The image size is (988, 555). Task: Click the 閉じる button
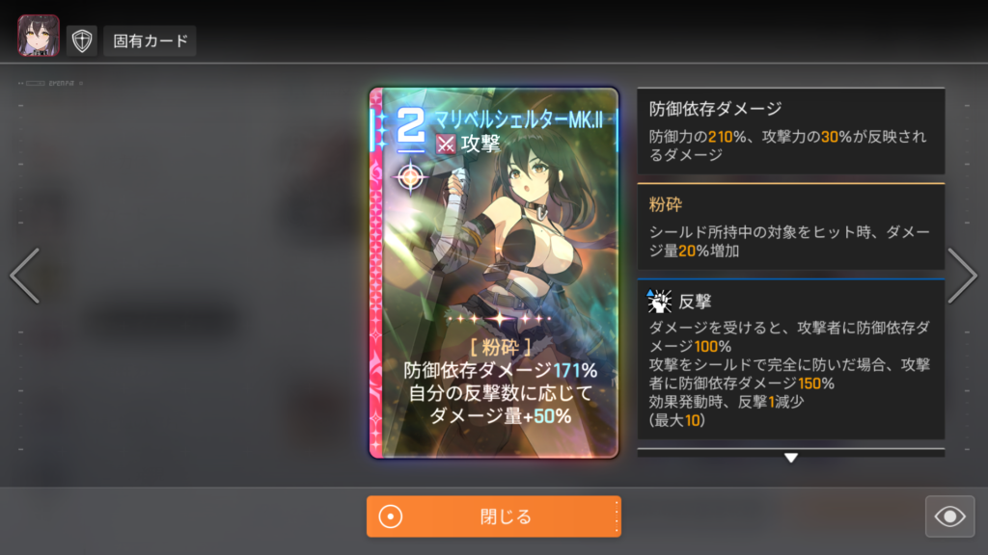[x=494, y=516]
